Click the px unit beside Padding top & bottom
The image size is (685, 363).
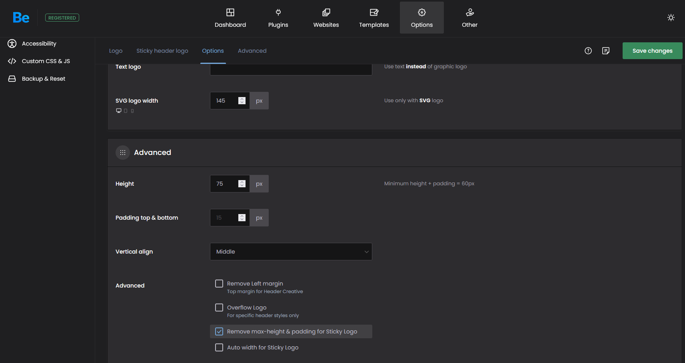click(259, 218)
